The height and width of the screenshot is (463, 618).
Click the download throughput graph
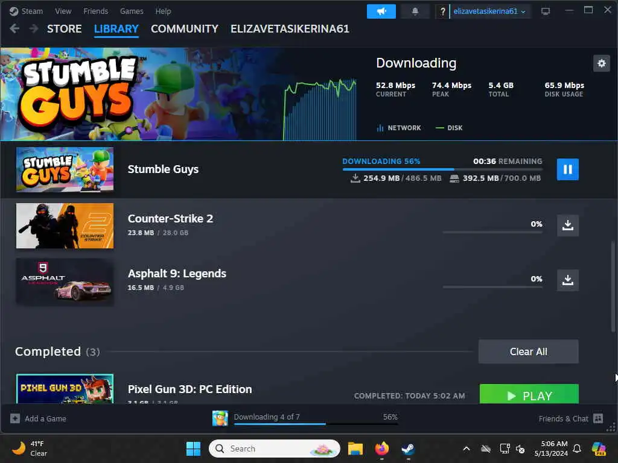(x=320, y=109)
